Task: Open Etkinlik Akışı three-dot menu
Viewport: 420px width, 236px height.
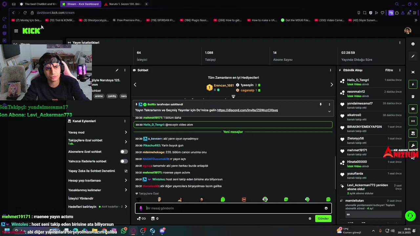Action: pyautogui.click(x=400, y=70)
